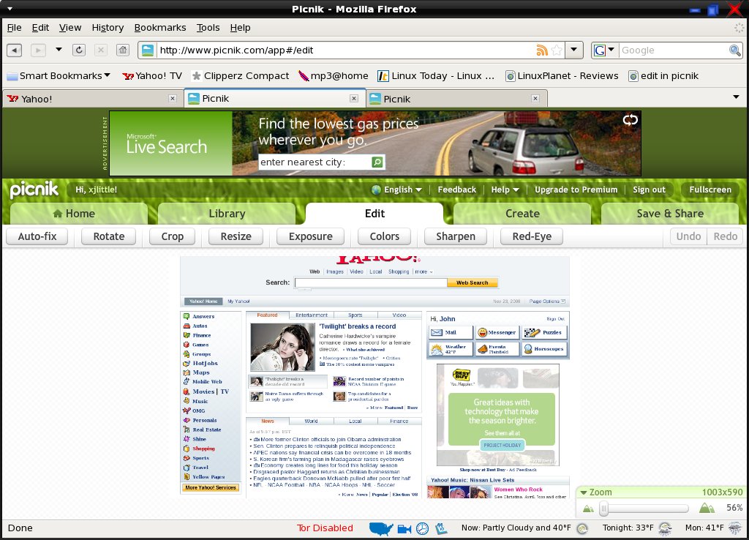Click the Tonight forecast weather icon
The width and height of the screenshot is (749, 540).
coord(664,528)
